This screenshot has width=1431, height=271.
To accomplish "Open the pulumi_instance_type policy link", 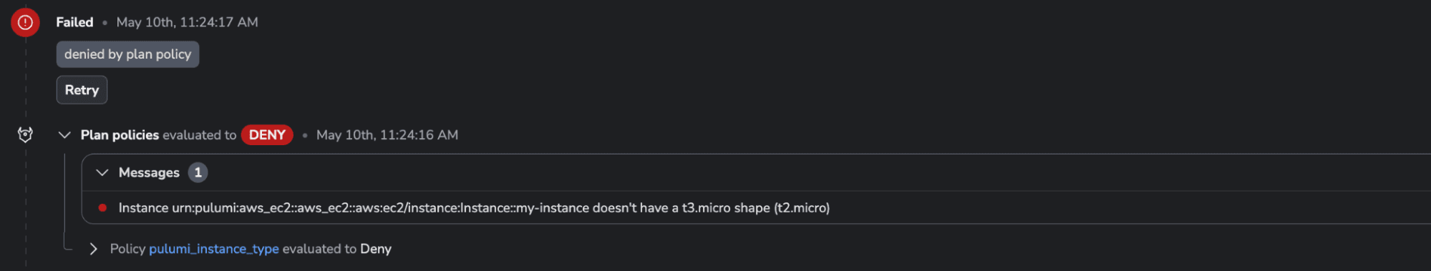I will 214,249.
